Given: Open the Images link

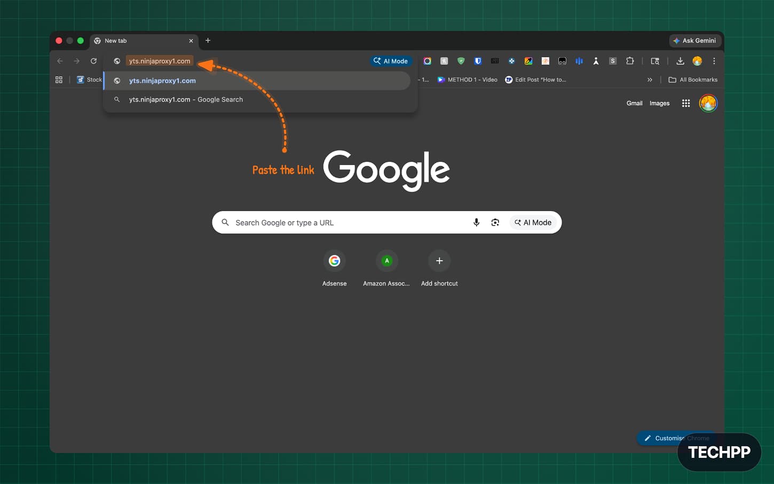Looking at the screenshot, I should pos(659,103).
